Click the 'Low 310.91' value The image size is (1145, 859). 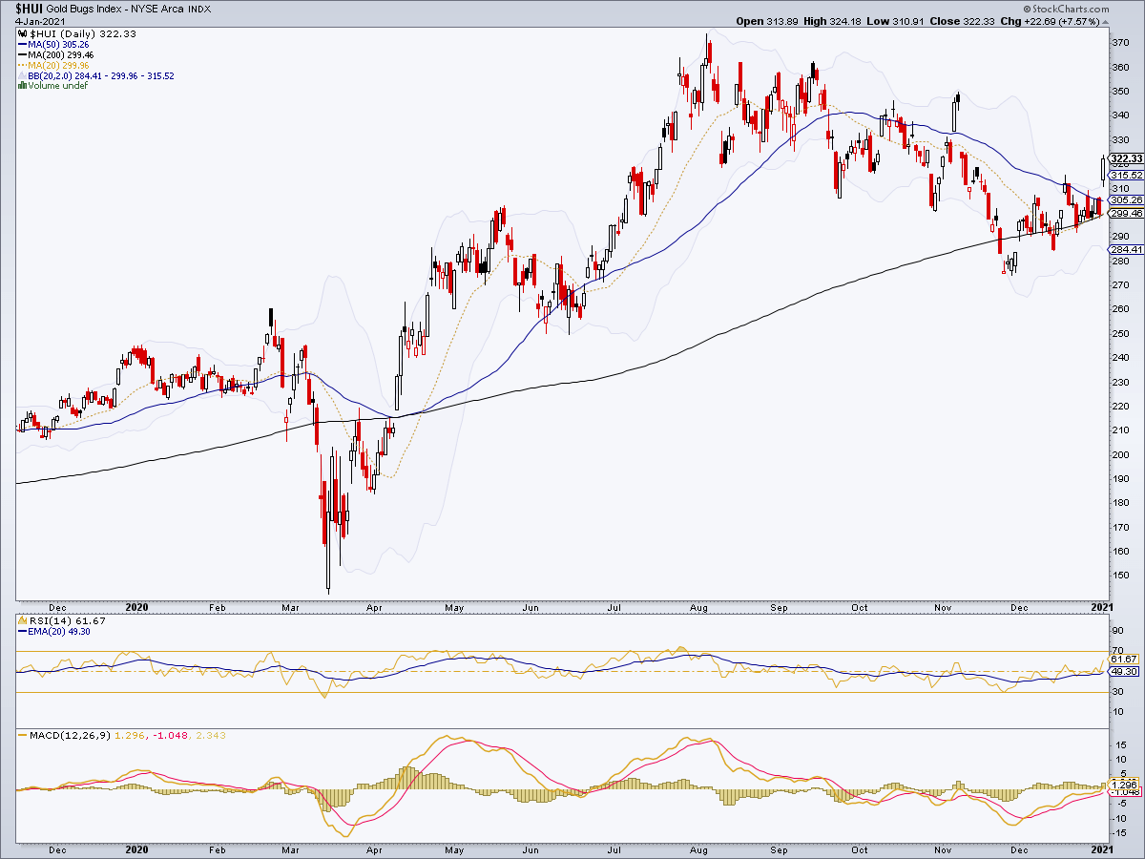(x=895, y=22)
